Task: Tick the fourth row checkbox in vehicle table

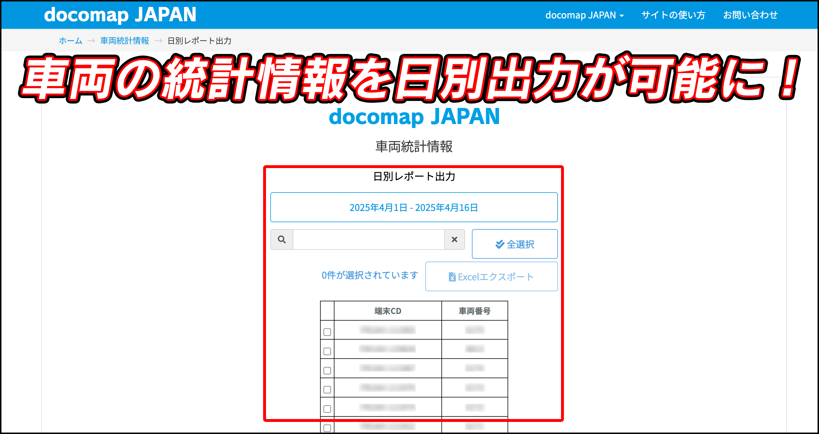Action: (x=327, y=389)
